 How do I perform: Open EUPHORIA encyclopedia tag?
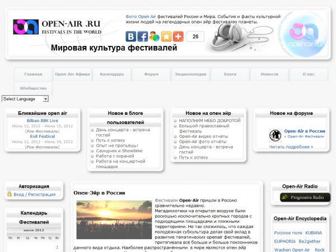pos(285,241)
